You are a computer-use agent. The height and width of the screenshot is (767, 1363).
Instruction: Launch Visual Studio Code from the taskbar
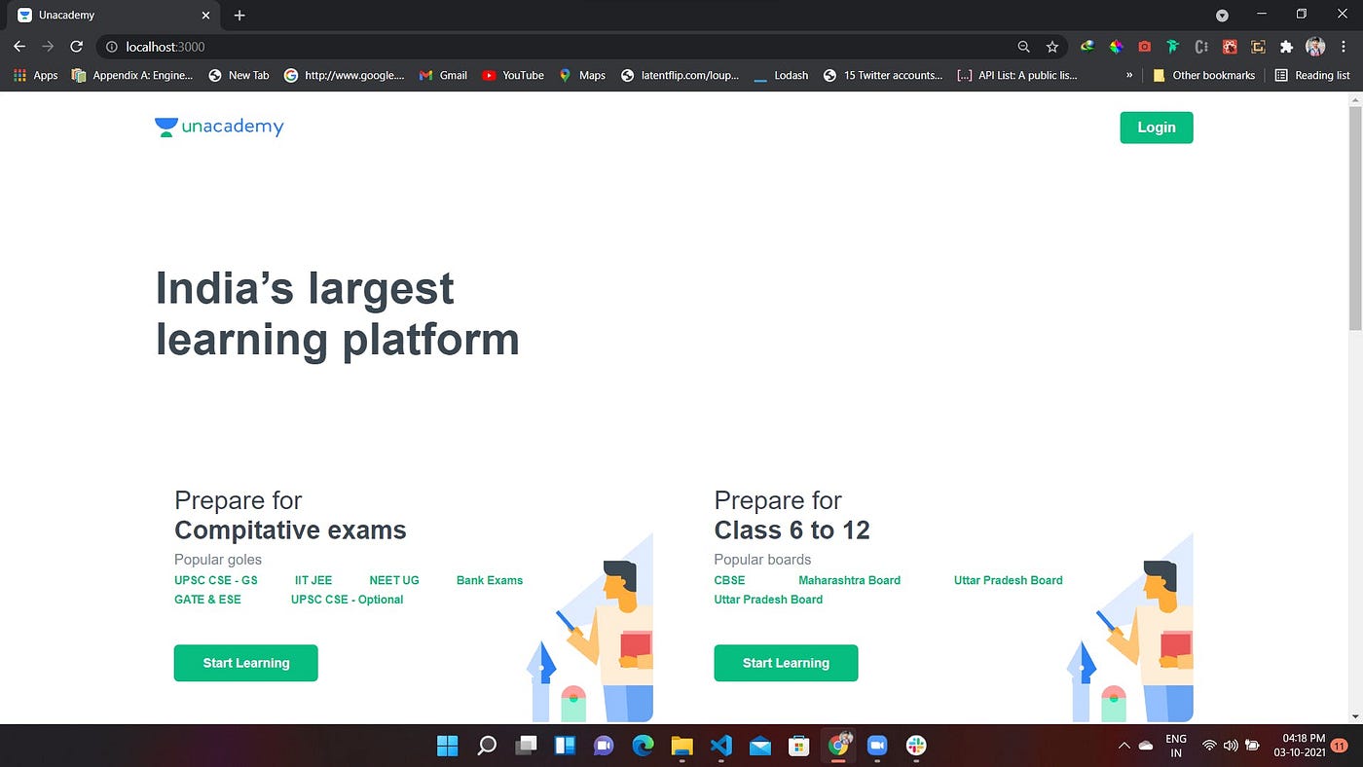[720, 746]
